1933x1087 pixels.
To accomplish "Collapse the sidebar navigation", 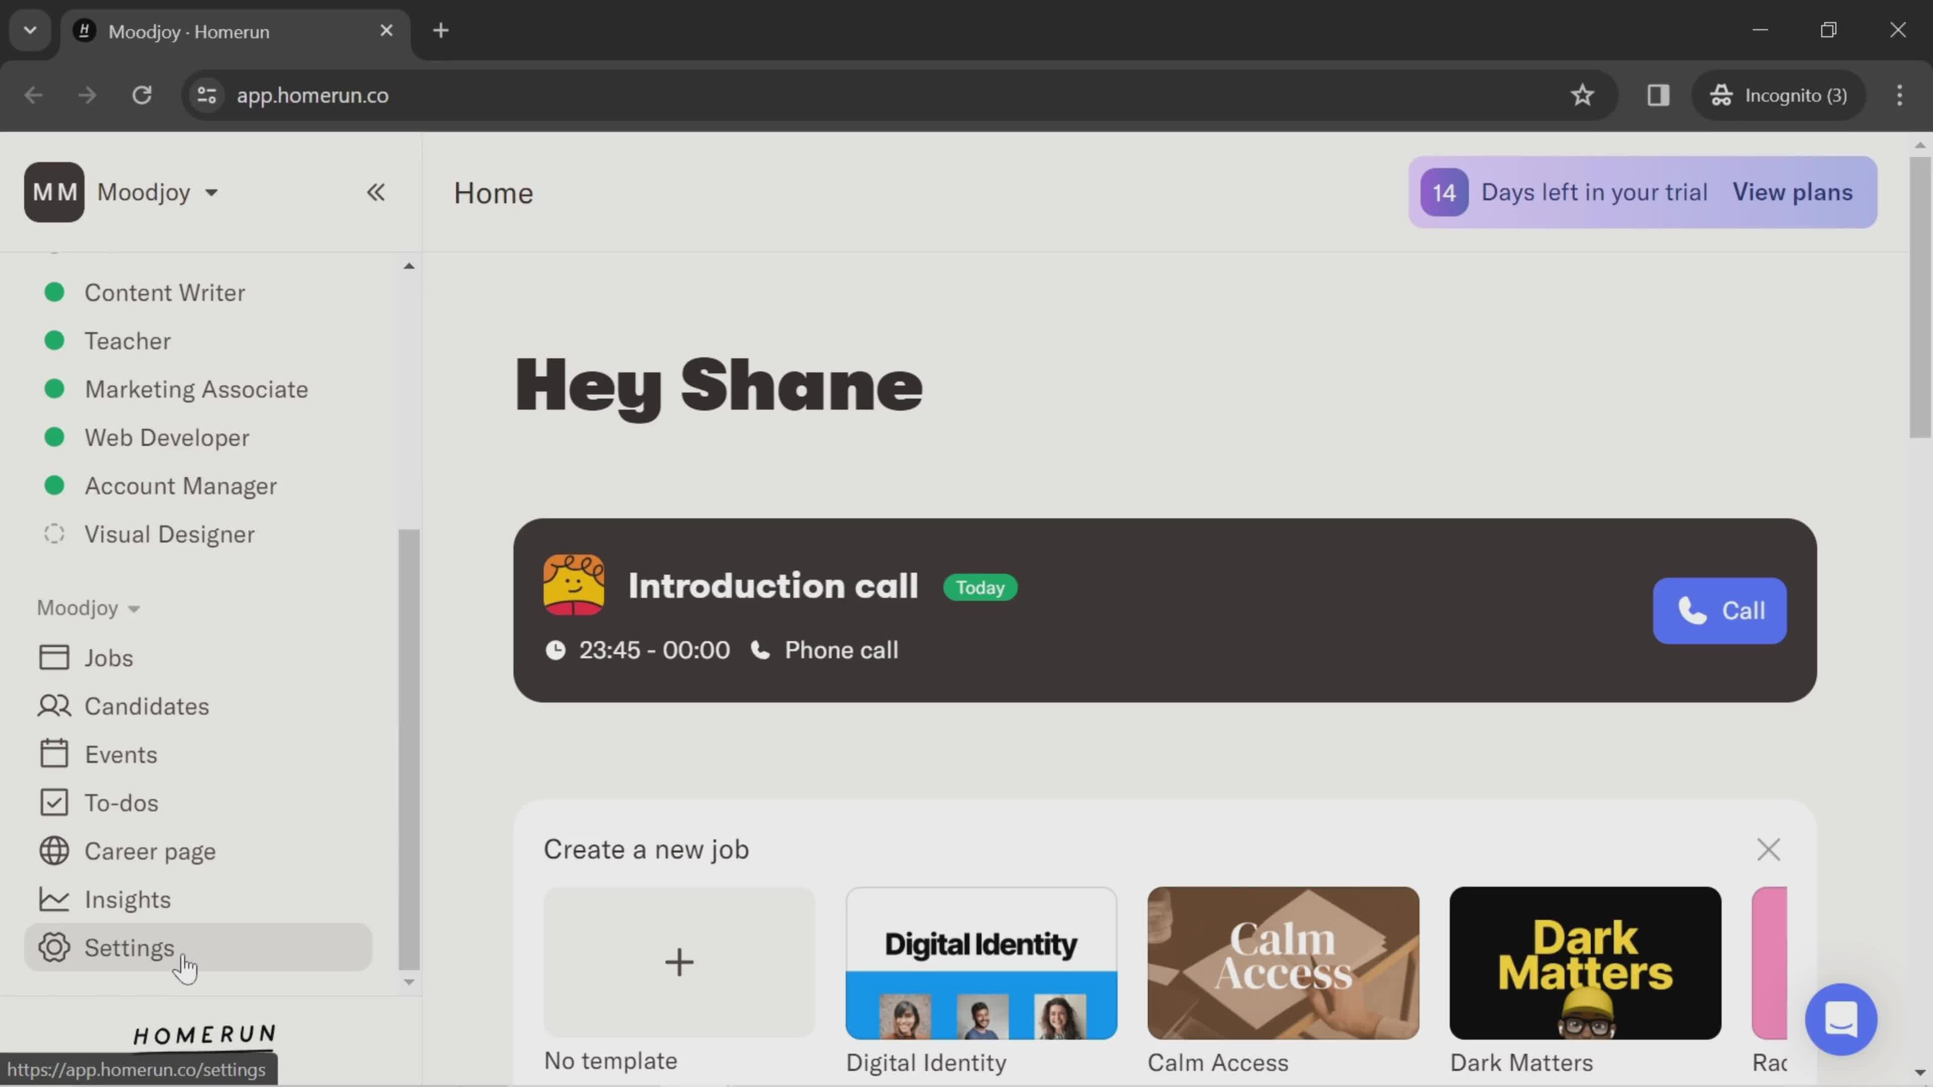I will [x=376, y=192].
